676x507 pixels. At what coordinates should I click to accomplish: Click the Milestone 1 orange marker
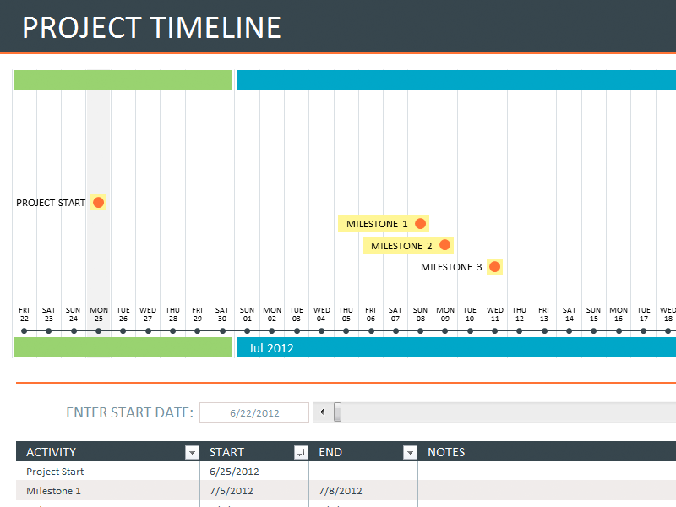coord(420,224)
